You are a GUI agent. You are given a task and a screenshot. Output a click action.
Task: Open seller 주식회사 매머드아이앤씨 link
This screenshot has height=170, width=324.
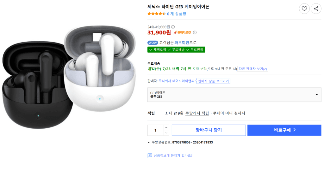tap(176, 81)
